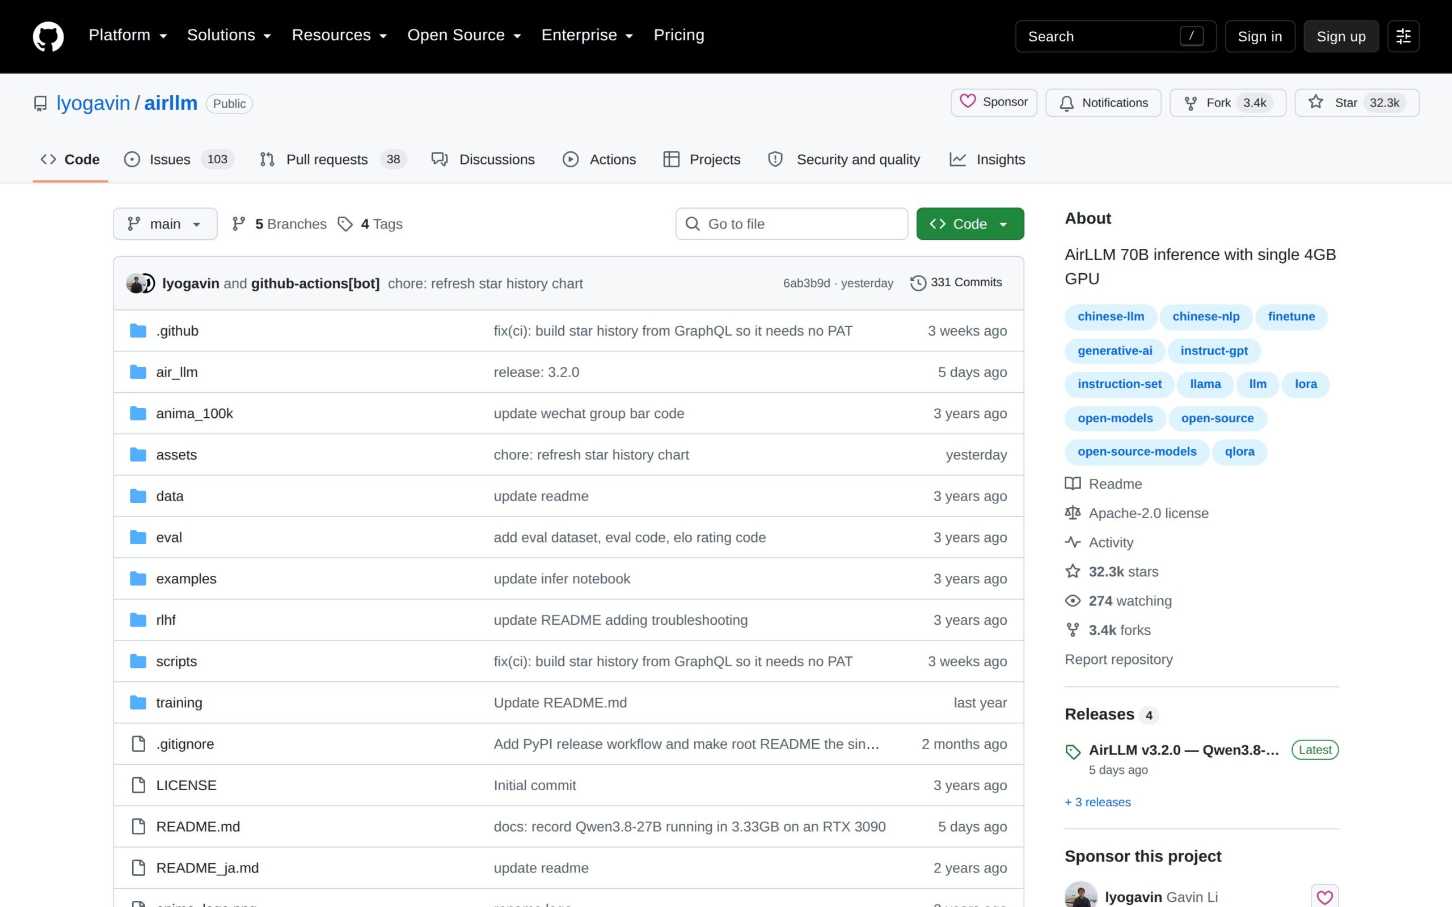
Task: Select the qlora topic tag
Action: (x=1239, y=452)
